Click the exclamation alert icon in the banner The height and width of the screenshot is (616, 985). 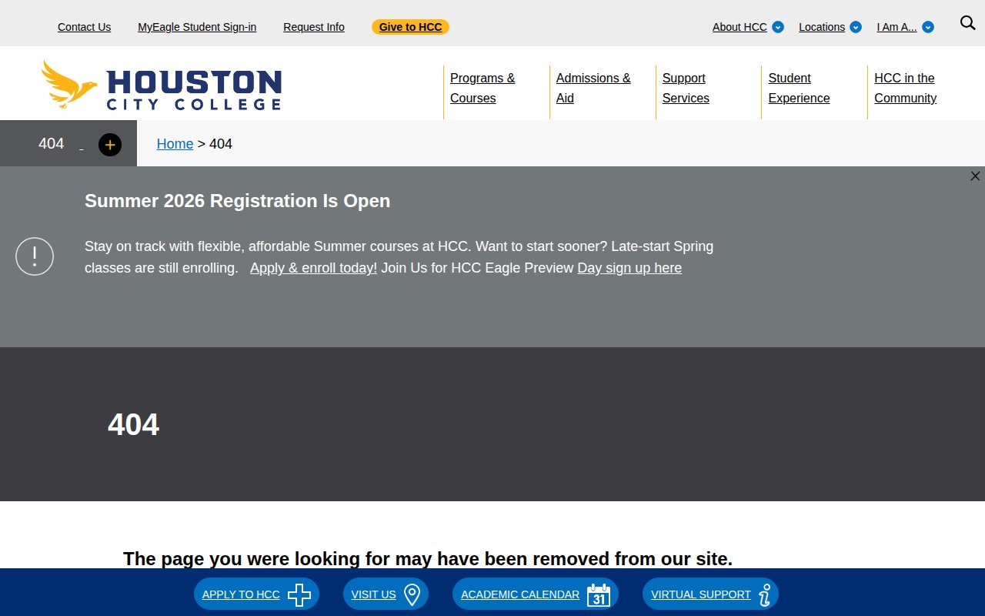[35, 256]
